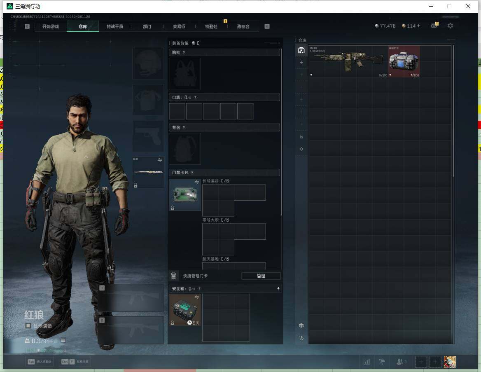
Task: Switch to the 开始游戏 tab
Action: [x=51, y=26]
